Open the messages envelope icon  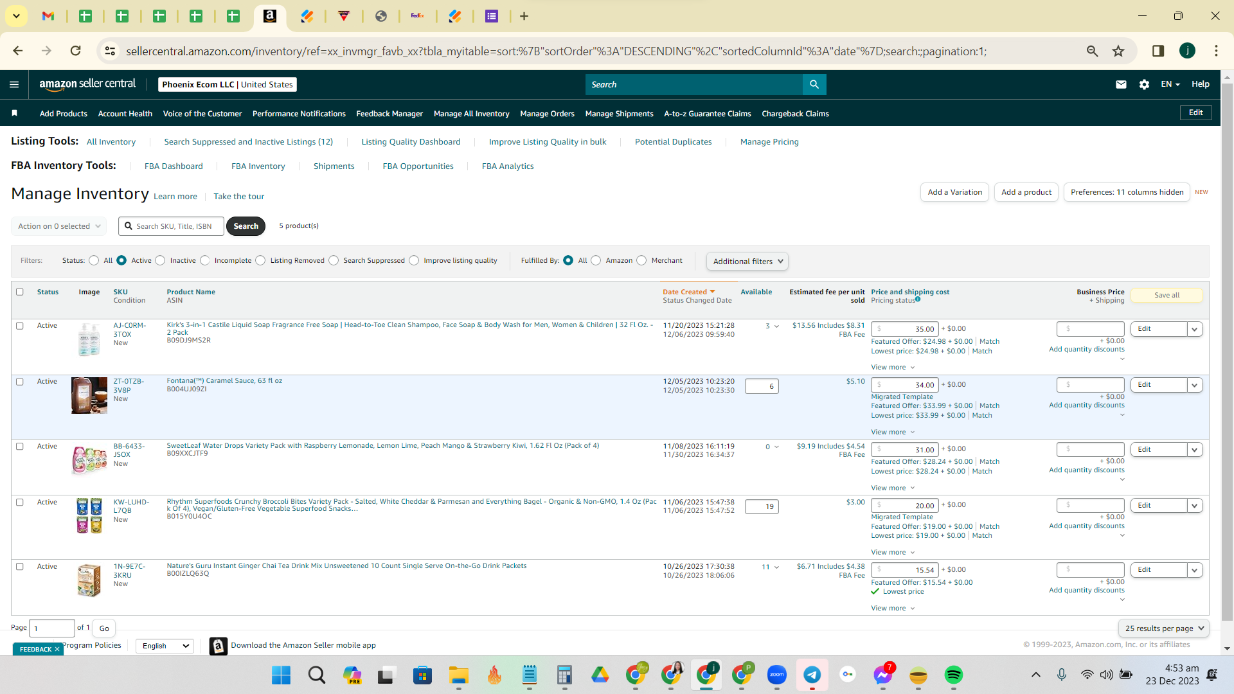coord(1121,84)
